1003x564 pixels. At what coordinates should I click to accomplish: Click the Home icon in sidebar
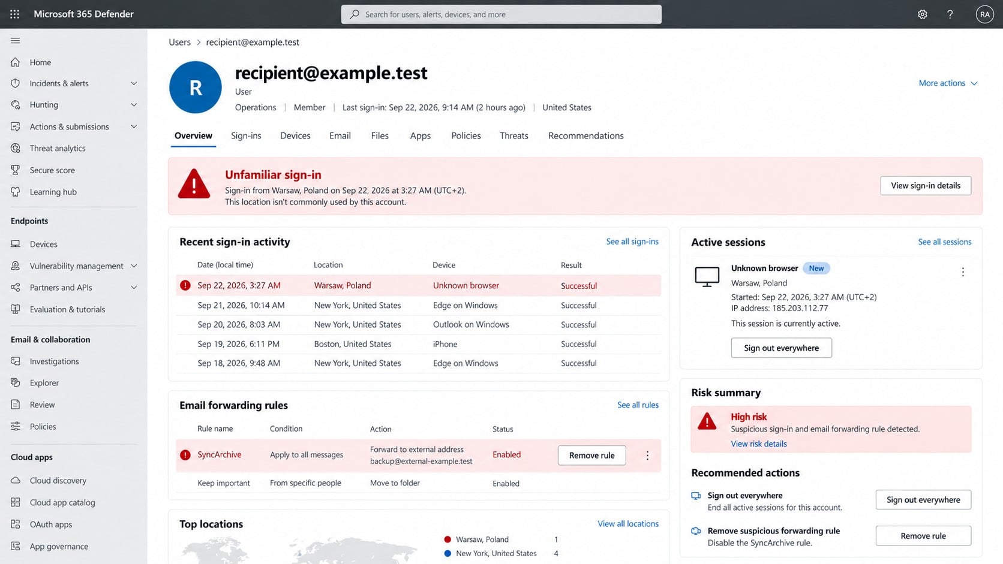coord(16,62)
